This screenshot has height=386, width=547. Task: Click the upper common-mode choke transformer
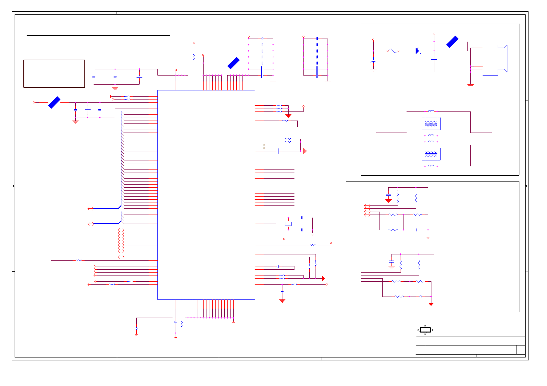[431, 123]
